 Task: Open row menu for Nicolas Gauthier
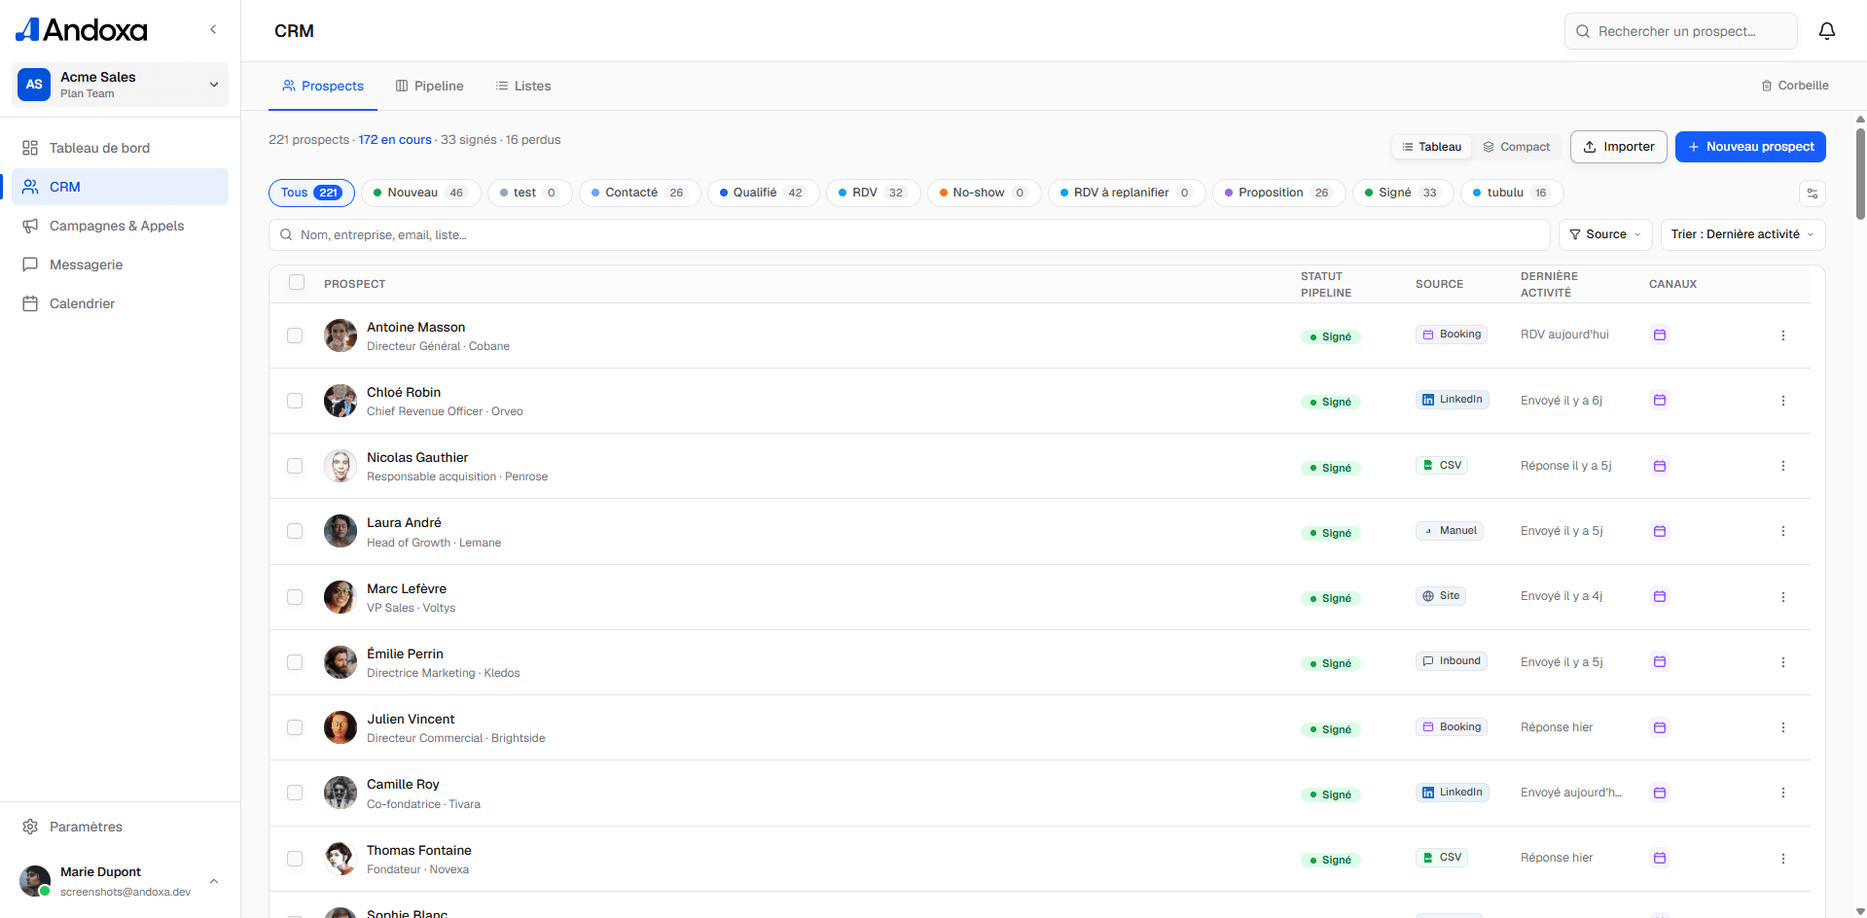coord(1783,466)
